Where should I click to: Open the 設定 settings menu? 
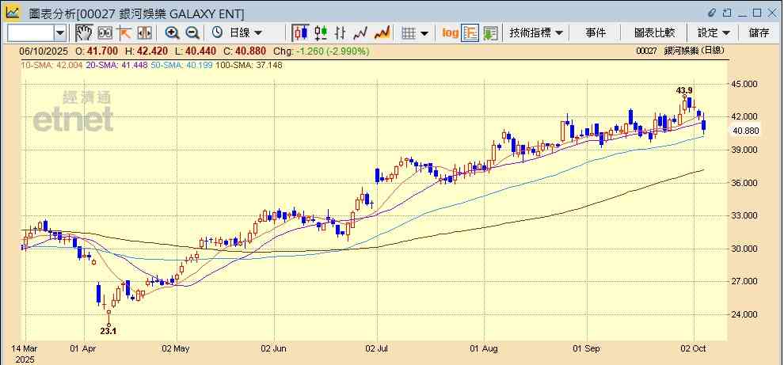[x=714, y=32]
